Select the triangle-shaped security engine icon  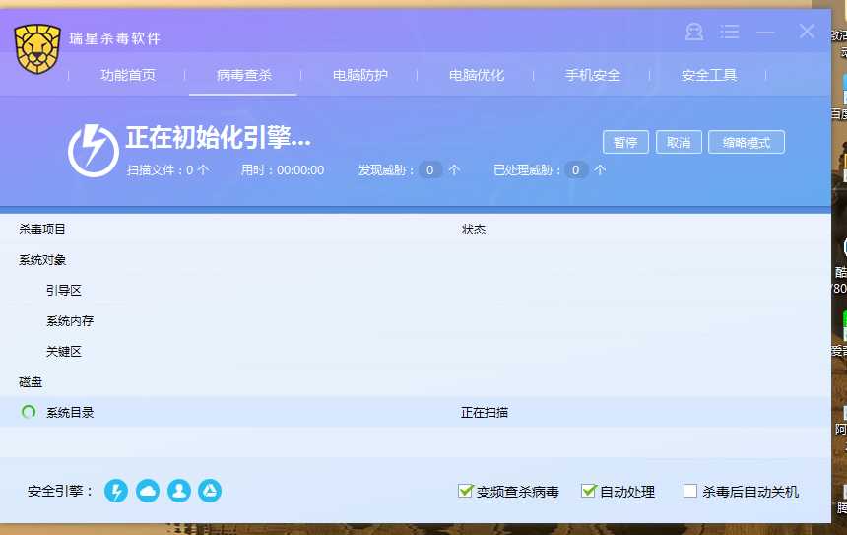click(x=210, y=492)
